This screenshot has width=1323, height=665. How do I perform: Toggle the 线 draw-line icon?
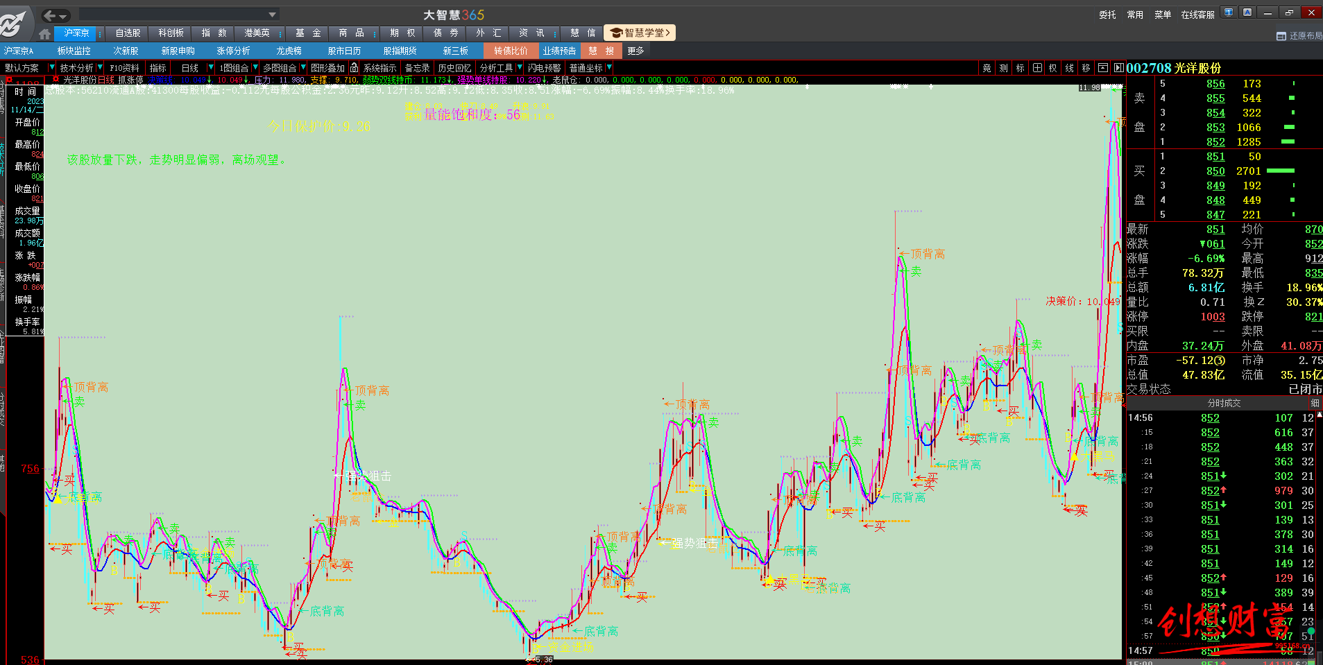(x=1070, y=68)
